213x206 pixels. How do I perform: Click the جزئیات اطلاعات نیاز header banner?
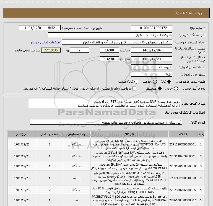tap(106, 13)
